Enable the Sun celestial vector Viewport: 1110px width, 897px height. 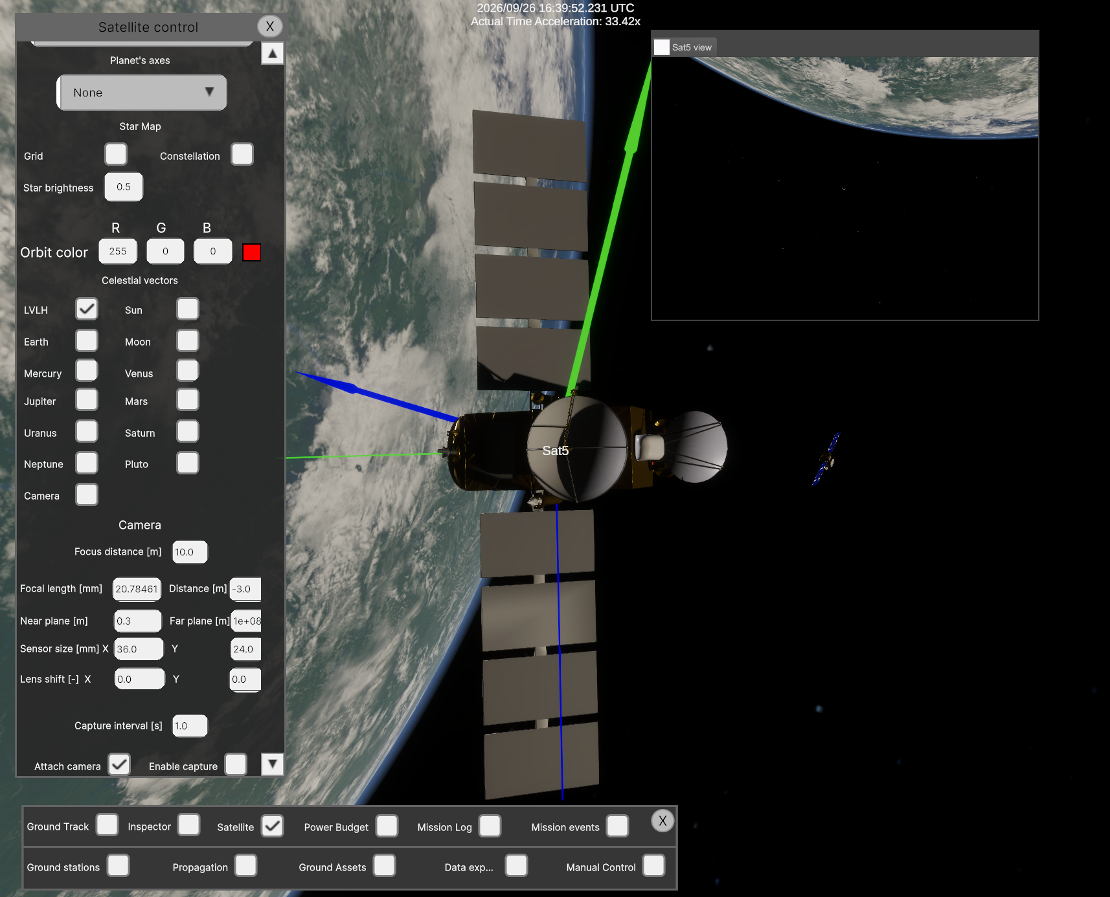coord(188,309)
